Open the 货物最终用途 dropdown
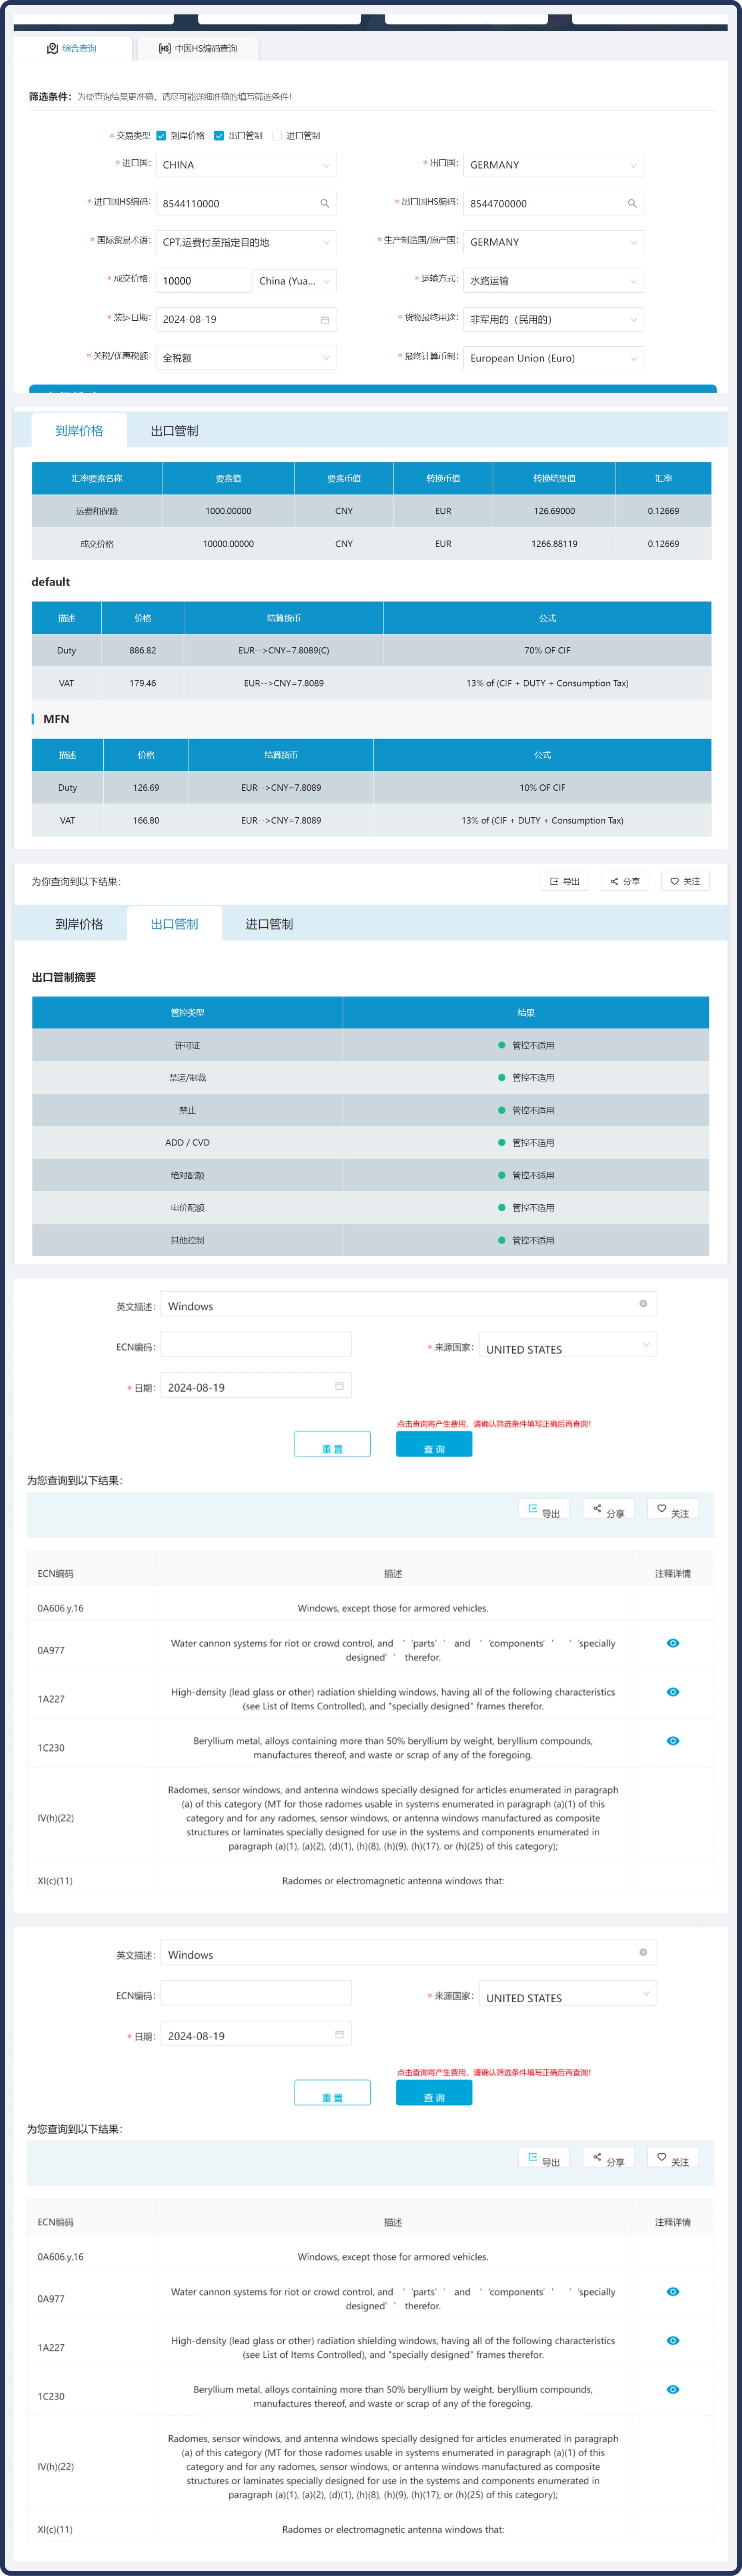The height and width of the screenshot is (2576, 742). [553, 320]
